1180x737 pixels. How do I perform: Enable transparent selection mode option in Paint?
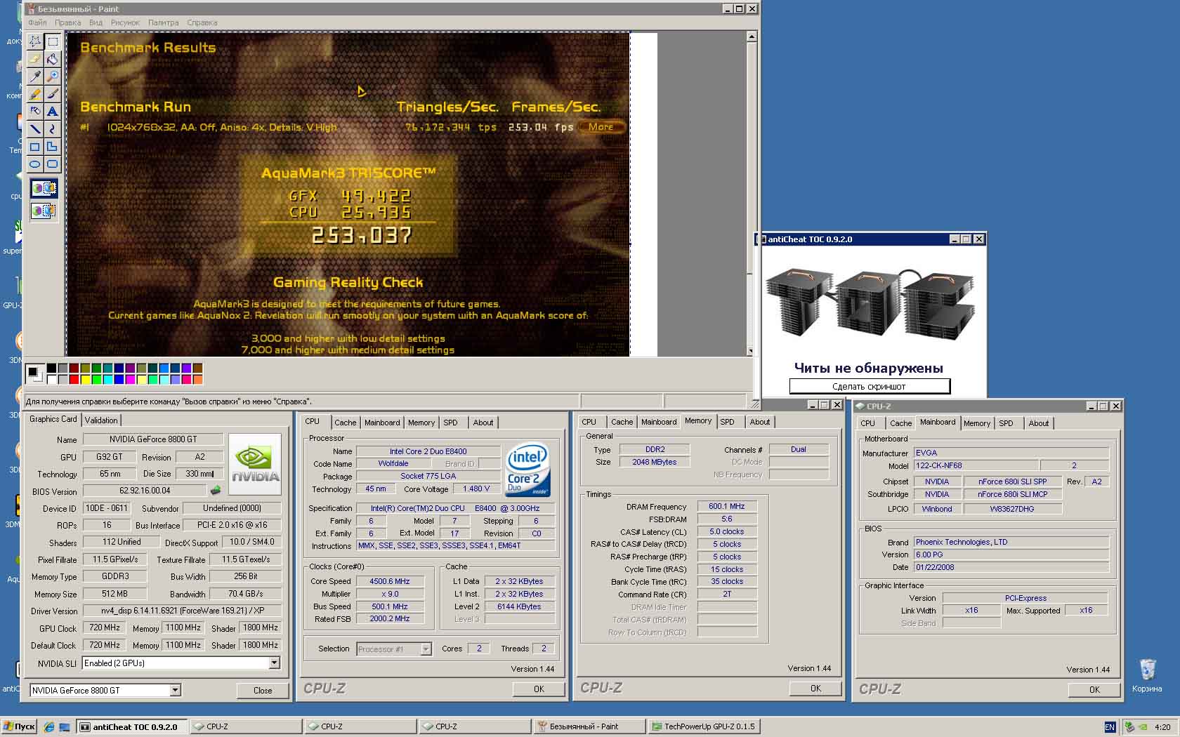pyautogui.click(x=44, y=210)
